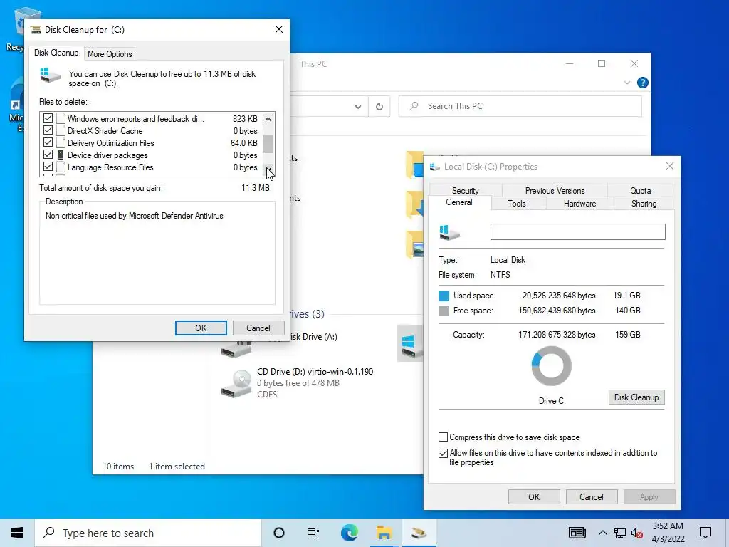
Task: Click scroll down arrow in Files to delete list
Action: [x=268, y=170]
